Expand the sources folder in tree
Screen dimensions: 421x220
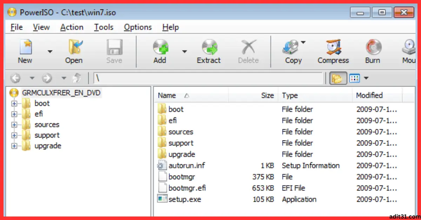14,125
